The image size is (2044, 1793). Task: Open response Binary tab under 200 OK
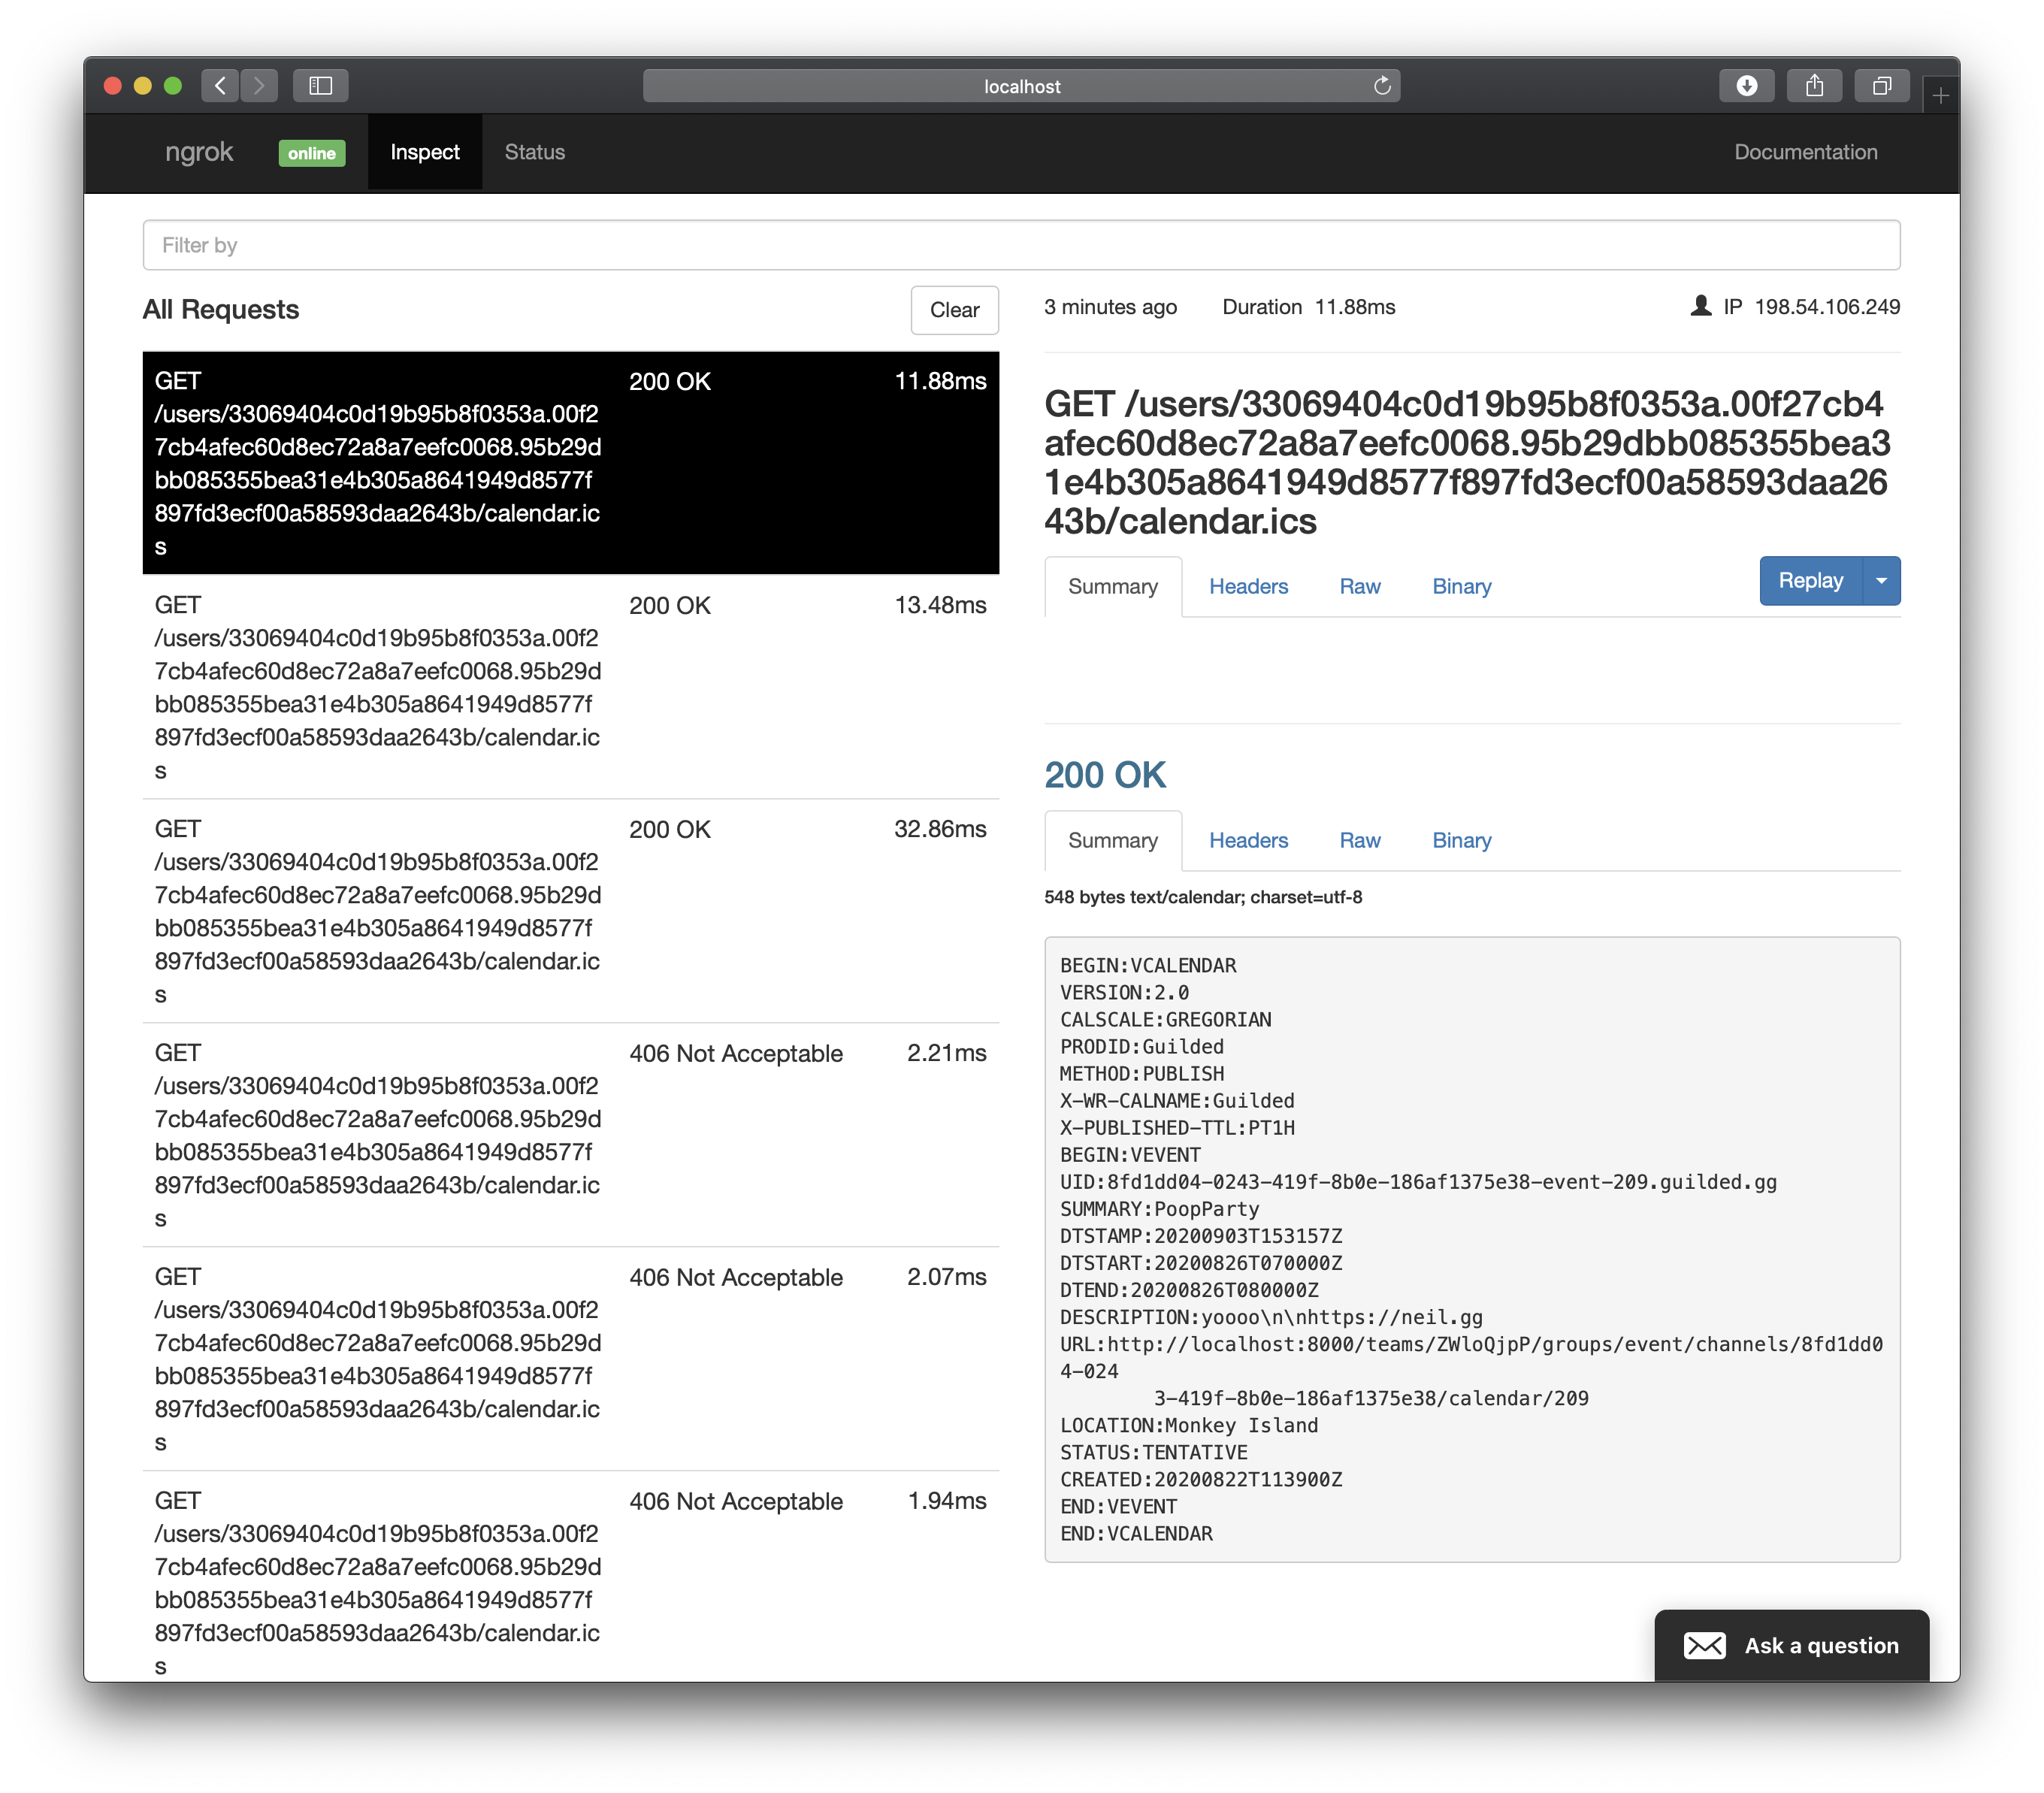click(x=1461, y=841)
